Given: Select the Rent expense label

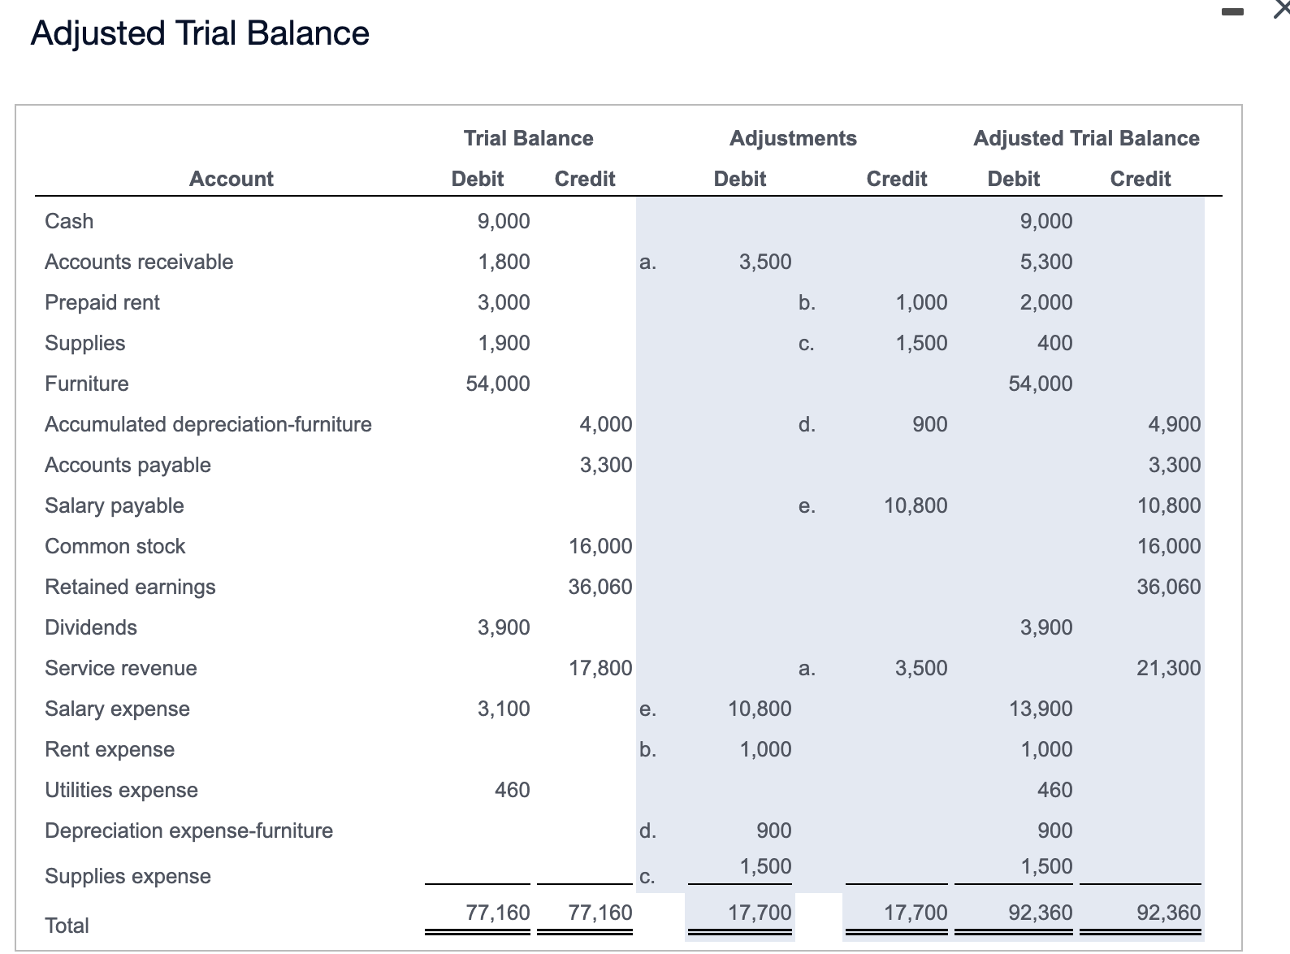Looking at the screenshot, I should [110, 749].
